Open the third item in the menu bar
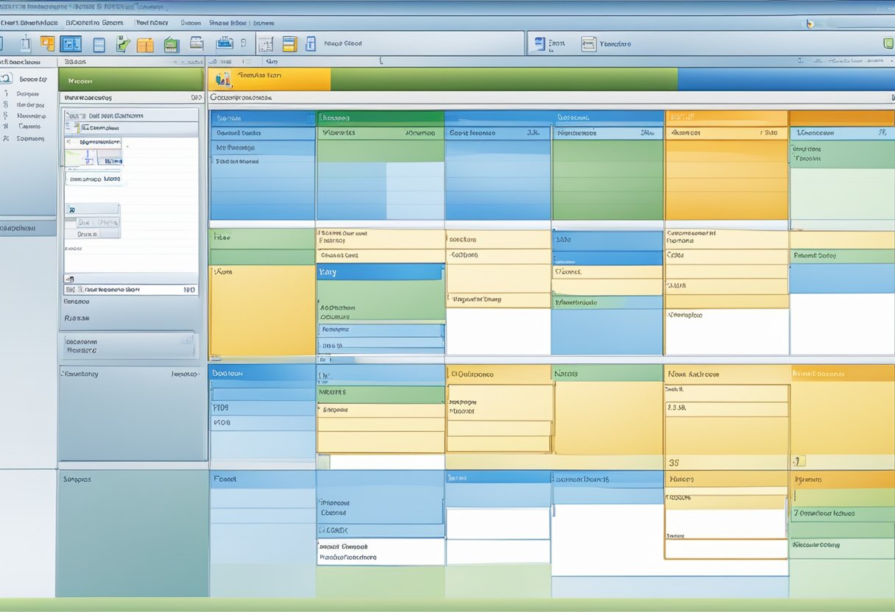The image size is (895, 612). click(x=152, y=23)
